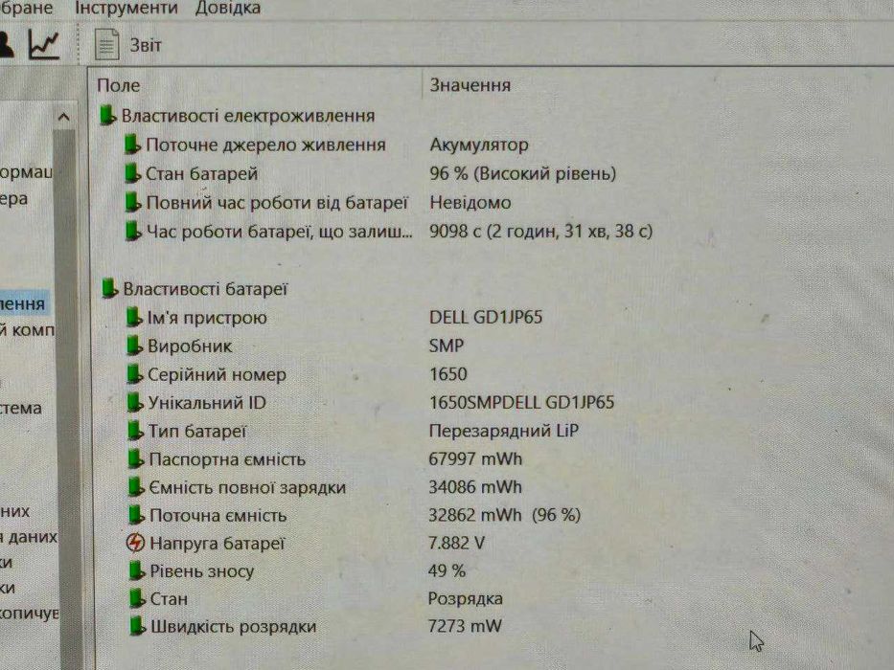Screen dimensions: 894x670
Task: Click icon beside Повний час роботи від батареї
Action: tap(132, 202)
